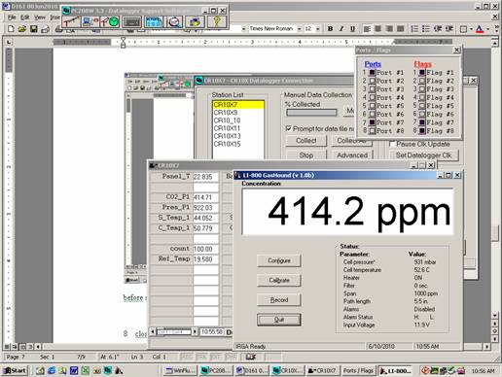The width and height of the screenshot is (502, 377).
Task: Toggle underline formatting in Word
Action: click(352, 29)
